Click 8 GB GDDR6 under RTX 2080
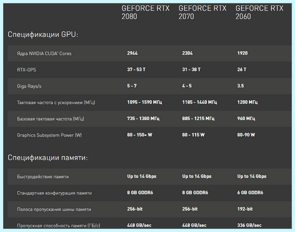Viewport: 295px width, 232px height. [x=140, y=193]
